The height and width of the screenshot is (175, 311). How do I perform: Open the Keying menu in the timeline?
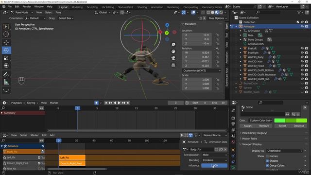[x=33, y=103]
